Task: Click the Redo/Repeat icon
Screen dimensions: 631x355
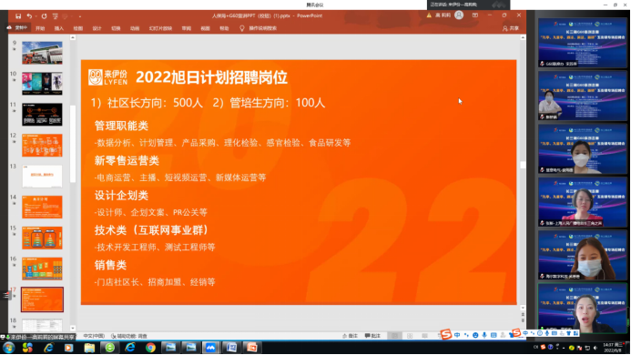Action: (x=44, y=16)
